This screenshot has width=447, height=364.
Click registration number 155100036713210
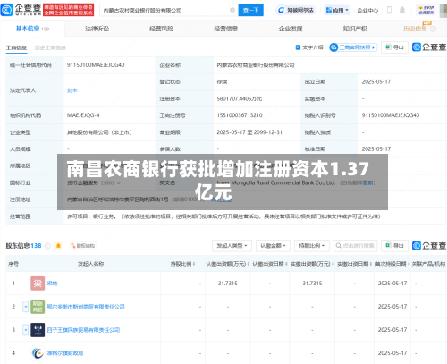[240, 115]
